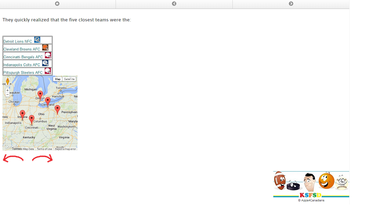Click the Colts helmet icon
Screen dimensions: 370x222
pyautogui.click(x=45, y=63)
